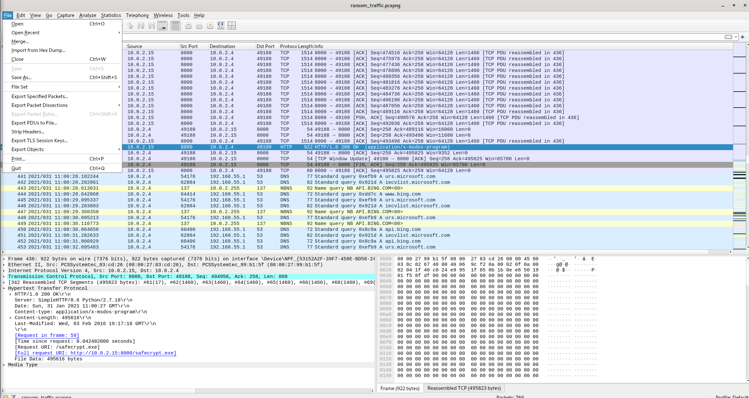The width and height of the screenshot is (749, 398).
Task: Expand the File Set submenu
Action: pyautogui.click(x=62, y=87)
